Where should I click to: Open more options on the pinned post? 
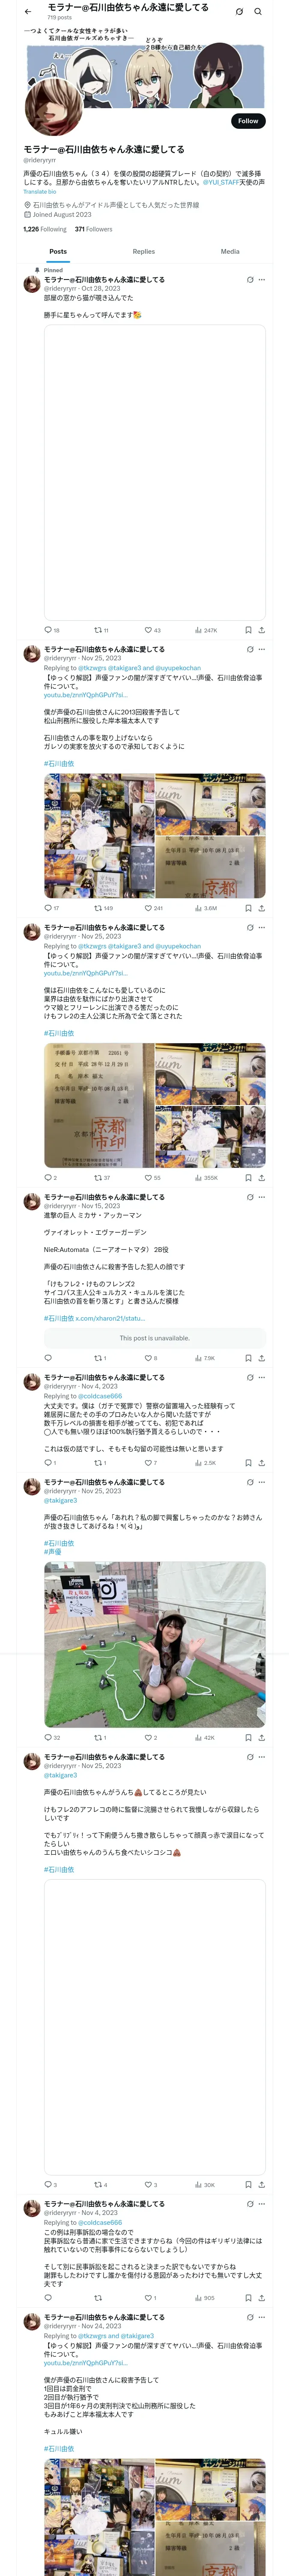(262, 280)
